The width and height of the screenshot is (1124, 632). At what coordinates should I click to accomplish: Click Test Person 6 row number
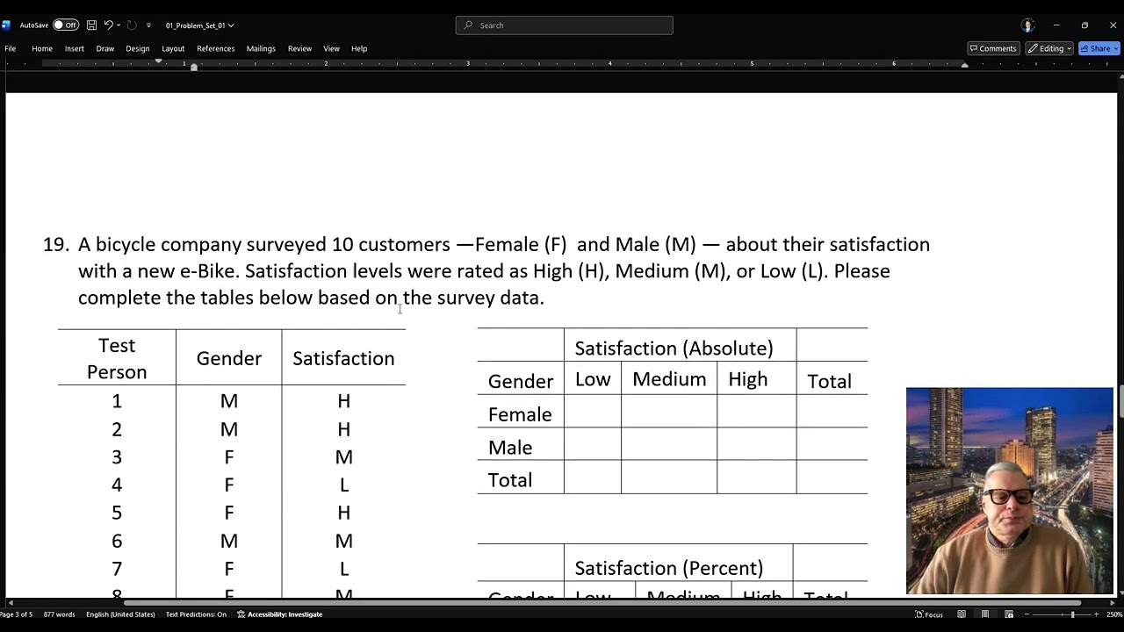tap(117, 541)
